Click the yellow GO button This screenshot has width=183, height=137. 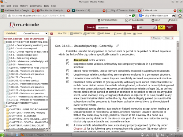(x=161, y=27)
